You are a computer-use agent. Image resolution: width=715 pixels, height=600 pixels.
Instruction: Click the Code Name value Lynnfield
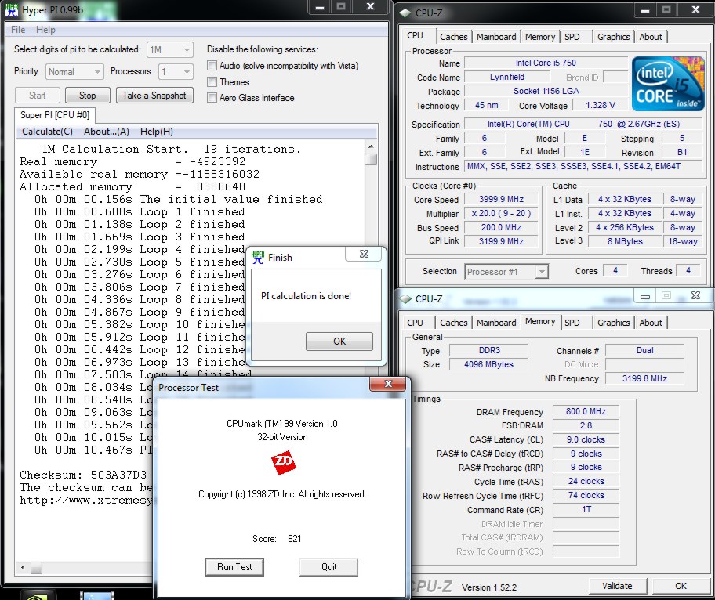pyautogui.click(x=507, y=77)
